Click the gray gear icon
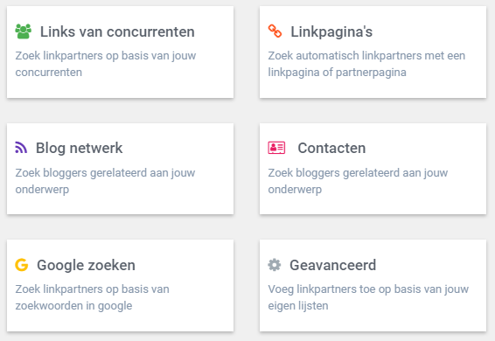 (x=275, y=265)
